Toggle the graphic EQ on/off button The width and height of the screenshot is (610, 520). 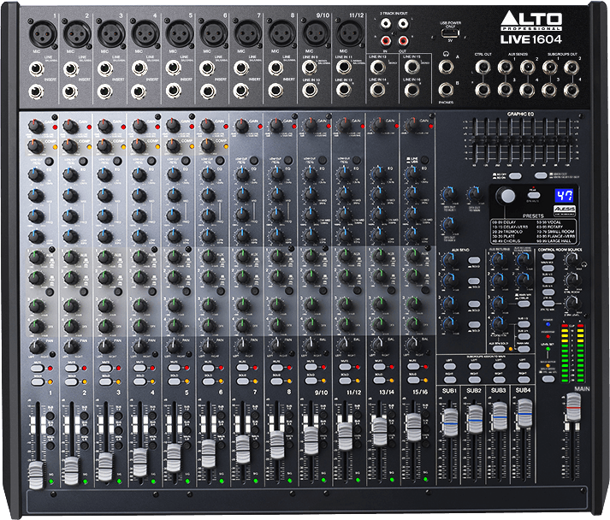515,176
